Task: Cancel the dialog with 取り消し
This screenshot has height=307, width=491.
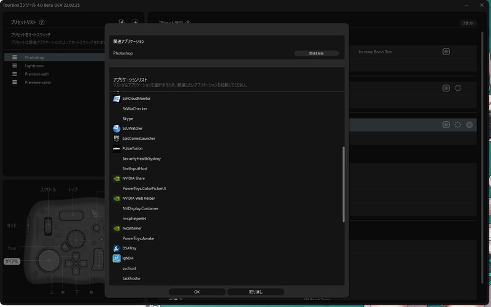Action: tap(255, 292)
